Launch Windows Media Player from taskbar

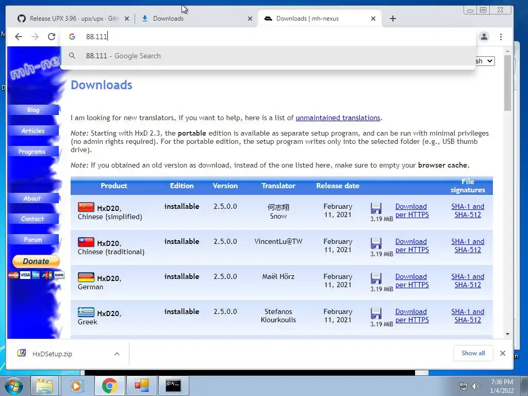click(x=76, y=386)
